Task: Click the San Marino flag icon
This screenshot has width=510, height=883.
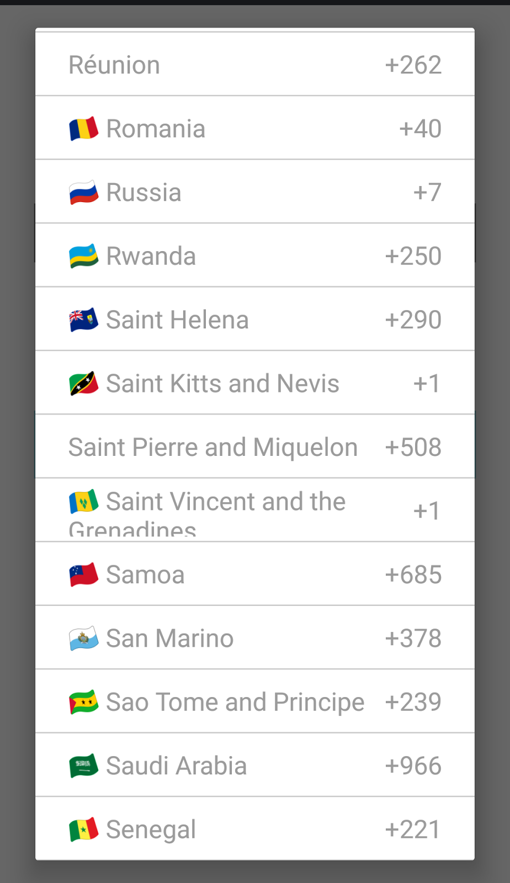Action: (x=83, y=639)
